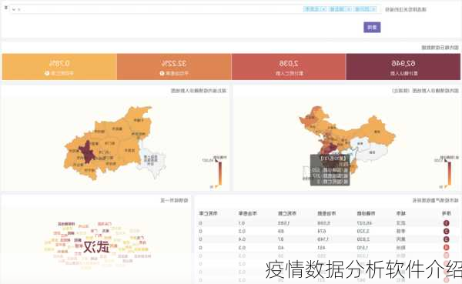Click the rank 2 badge in the city table
This screenshot has width=462, height=284.
(446, 231)
